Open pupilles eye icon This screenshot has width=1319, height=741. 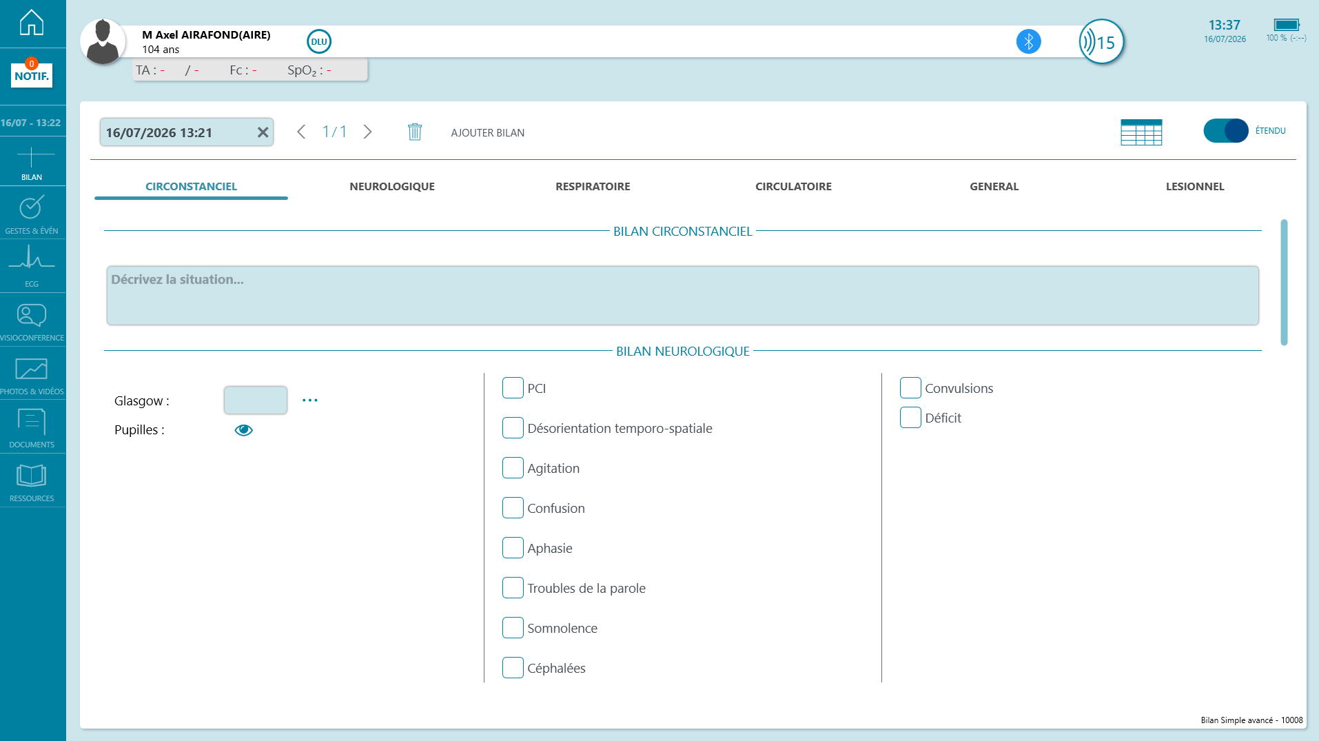(x=244, y=430)
